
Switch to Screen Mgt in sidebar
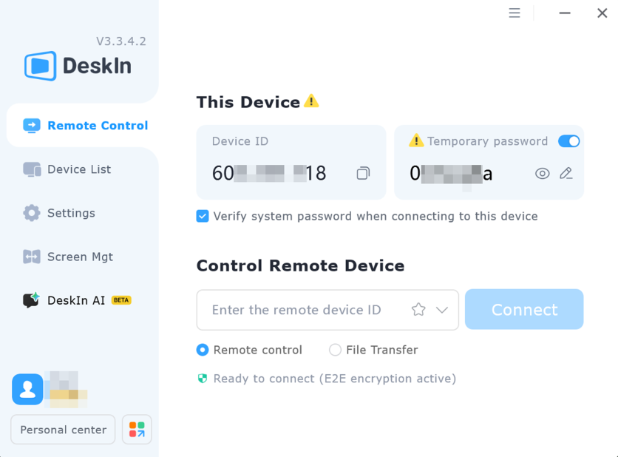click(80, 257)
